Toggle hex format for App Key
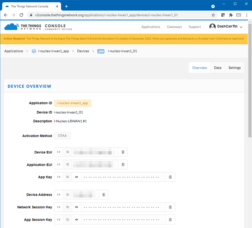This screenshot has width=252, height=228. pos(59,177)
